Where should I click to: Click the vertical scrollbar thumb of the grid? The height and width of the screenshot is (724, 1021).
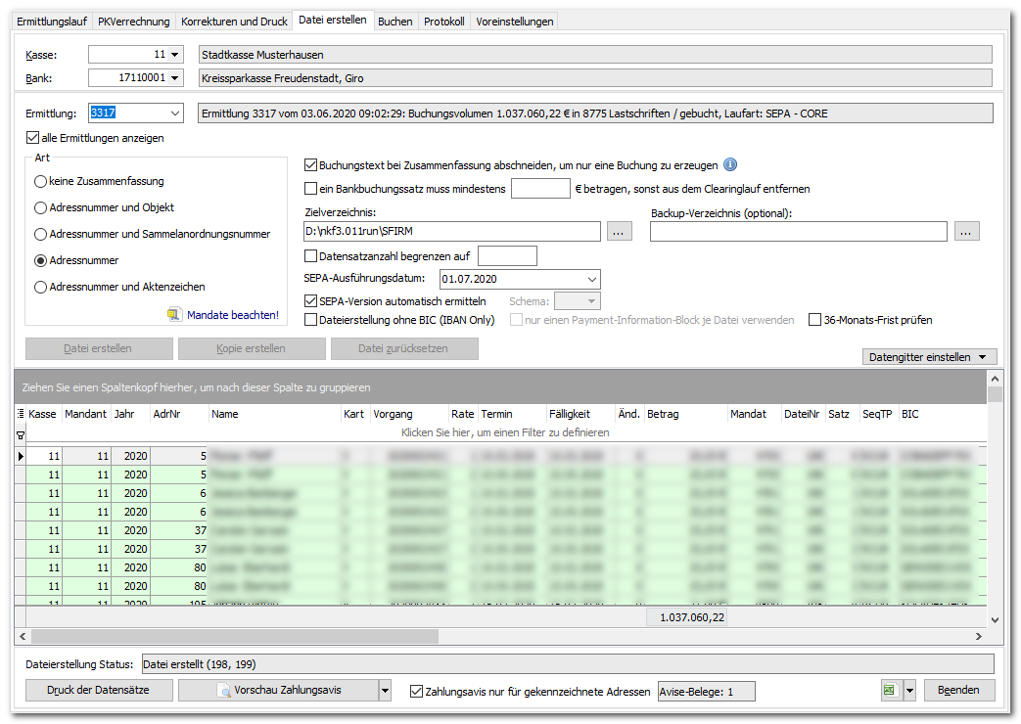pos(995,395)
